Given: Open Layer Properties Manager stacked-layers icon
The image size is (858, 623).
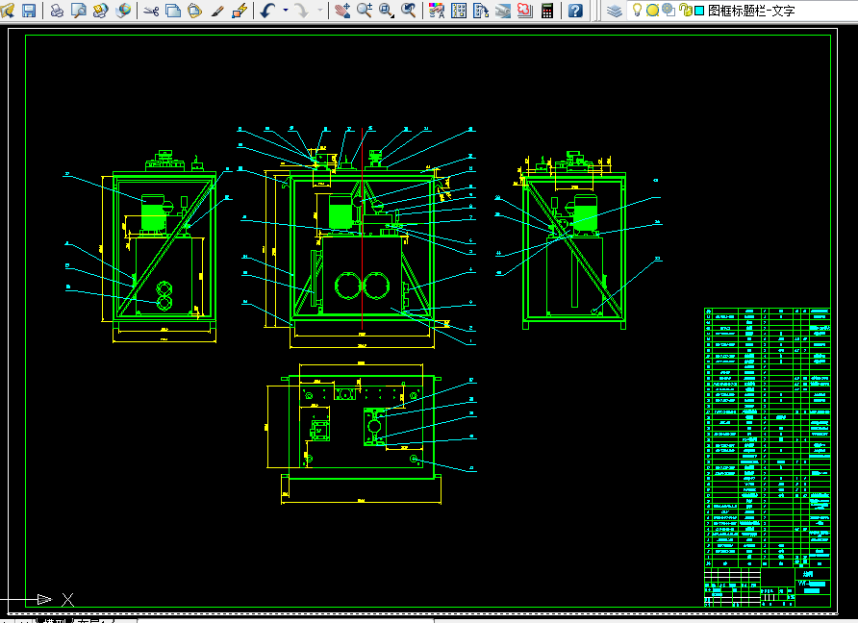Looking at the screenshot, I should pyautogui.click(x=615, y=10).
